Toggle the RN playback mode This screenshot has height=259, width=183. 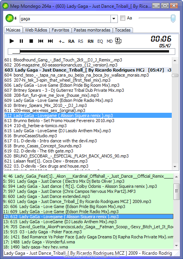pyautogui.click(x=91, y=41)
